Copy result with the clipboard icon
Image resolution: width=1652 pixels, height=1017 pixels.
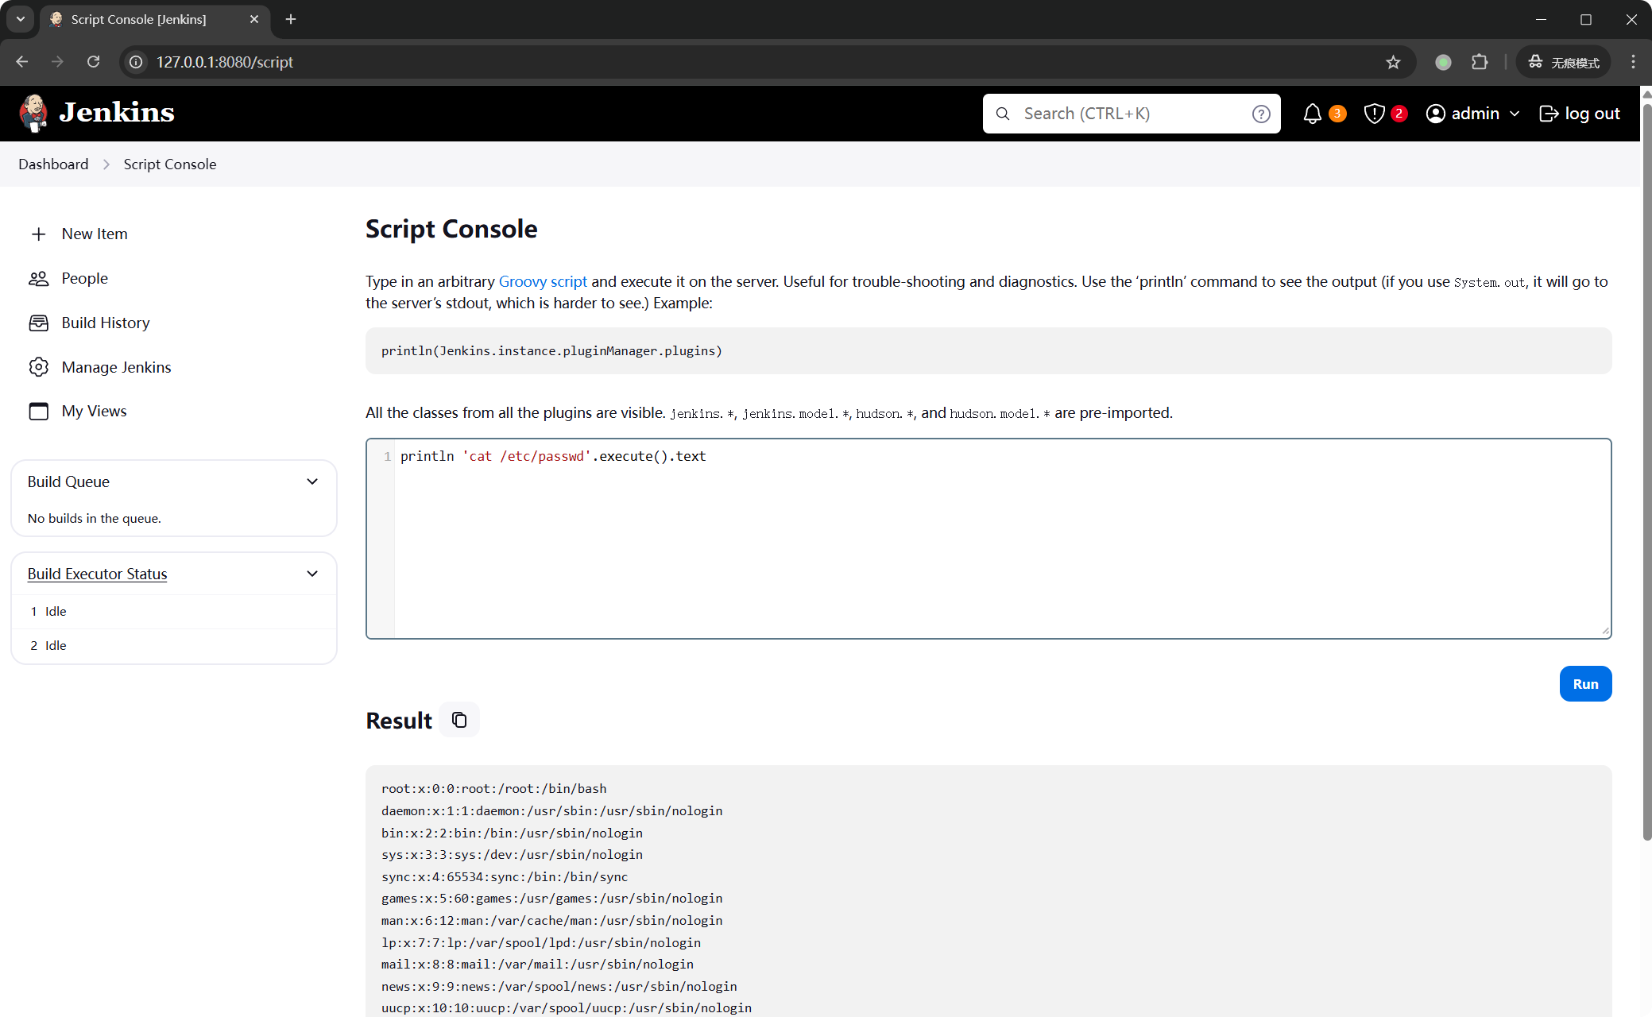459,720
